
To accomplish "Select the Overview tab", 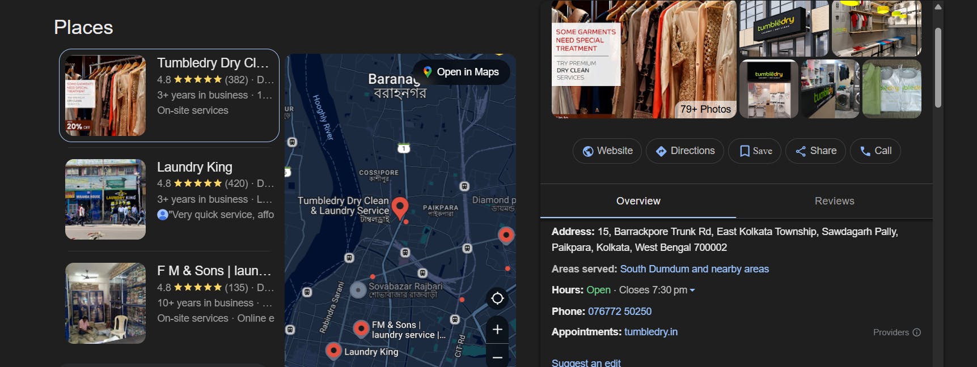I will click(x=638, y=201).
